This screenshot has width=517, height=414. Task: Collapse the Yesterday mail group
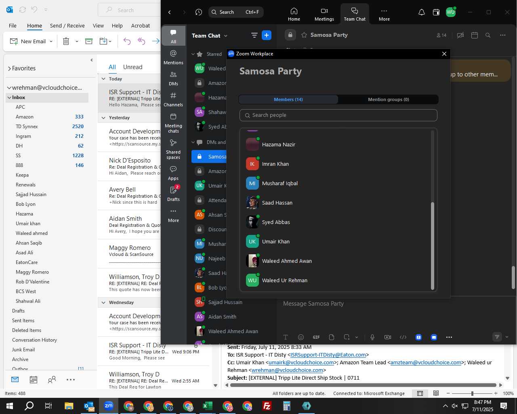pos(104,118)
